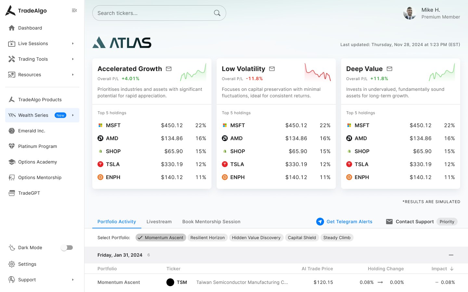The height and width of the screenshot is (292, 468).
Task: Collapse the Friday, Jan 31, 2024 section
Action: pos(451,255)
